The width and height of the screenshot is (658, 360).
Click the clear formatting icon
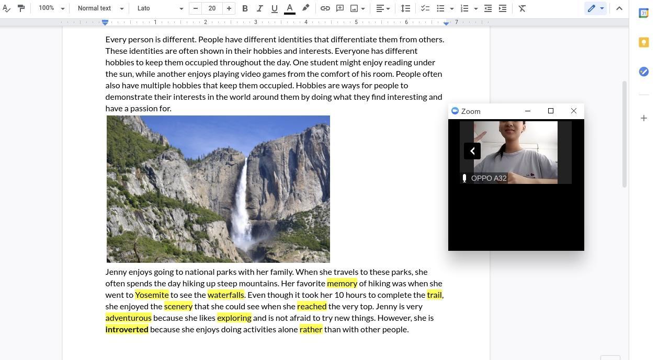(522, 8)
